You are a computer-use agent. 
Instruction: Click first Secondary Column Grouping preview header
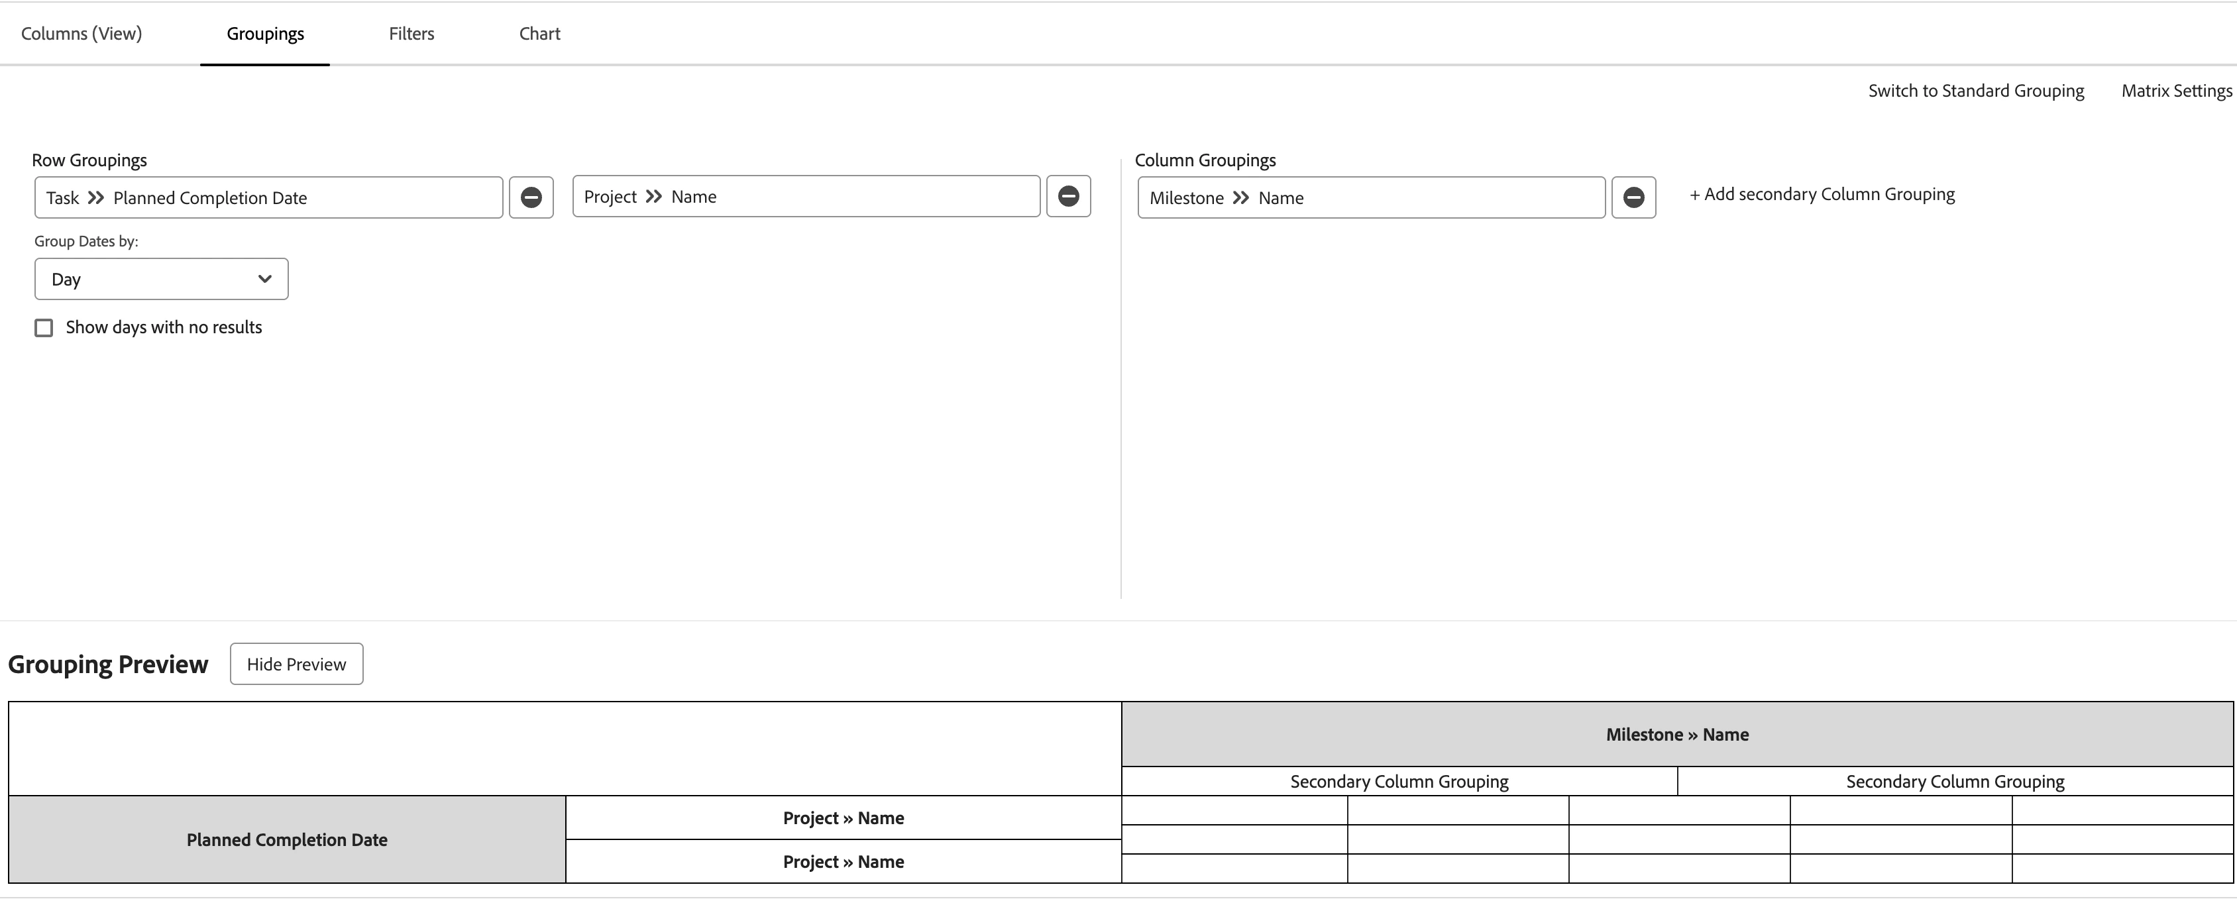click(x=1398, y=781)
